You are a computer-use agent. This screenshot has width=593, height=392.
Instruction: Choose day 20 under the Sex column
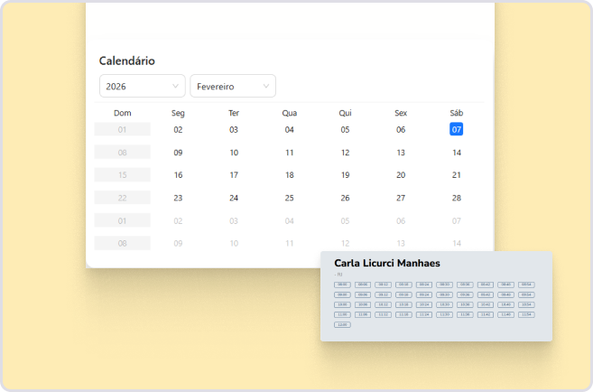pyautogui.click(x=401, y=175)
